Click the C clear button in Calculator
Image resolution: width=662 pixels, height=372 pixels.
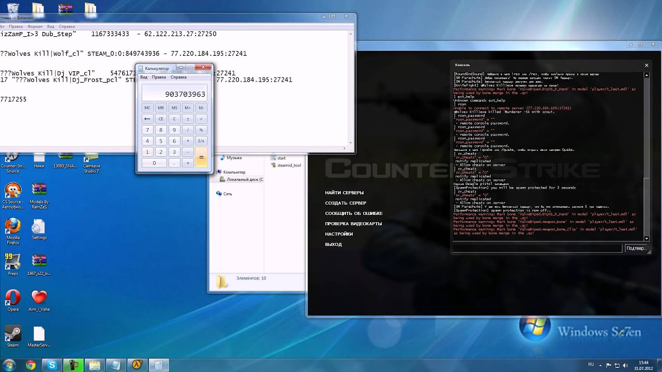point(174,119)
